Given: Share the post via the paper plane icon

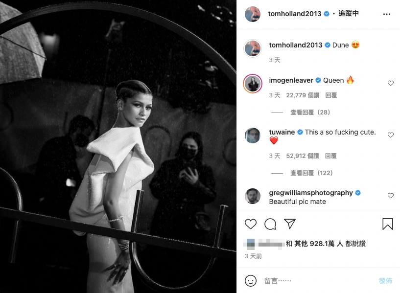Looking at the screenshot, I should 290,224.
